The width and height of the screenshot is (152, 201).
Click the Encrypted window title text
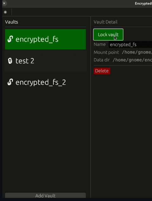pos(143,3)
